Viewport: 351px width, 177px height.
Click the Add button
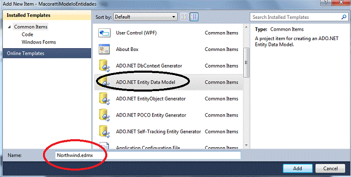click(298, 169)
